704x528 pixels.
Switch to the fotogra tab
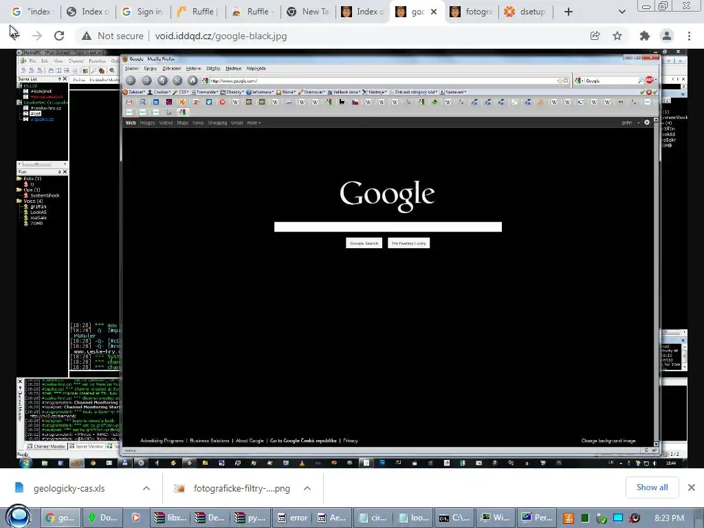click(472, 12)
